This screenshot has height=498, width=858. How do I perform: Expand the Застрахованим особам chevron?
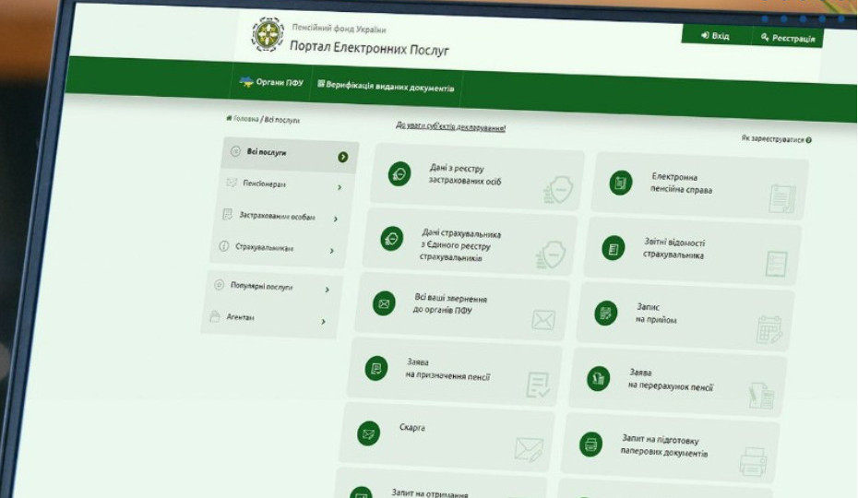tap(336, 219)
